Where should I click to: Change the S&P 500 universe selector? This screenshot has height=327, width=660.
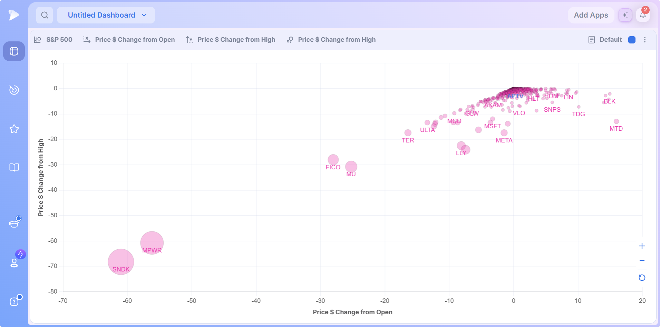coord(54,40)
